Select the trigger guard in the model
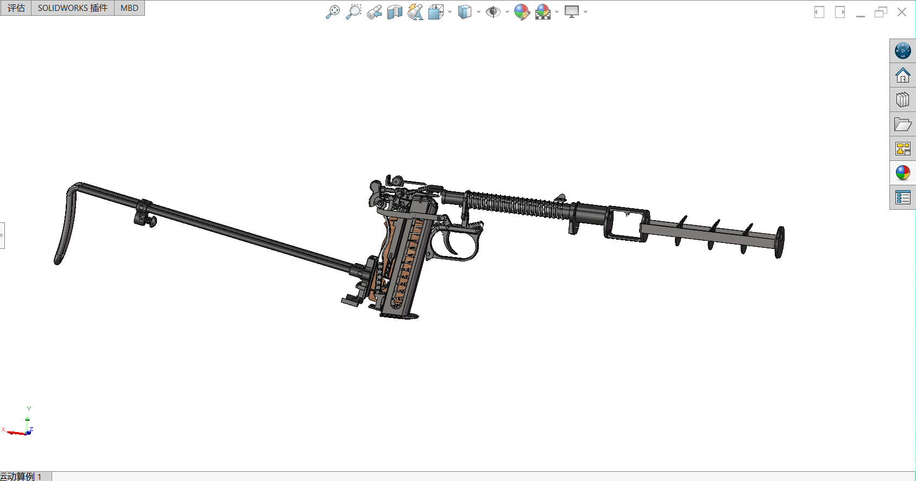Viewport: 916px width, 481px height. point(455,243)
